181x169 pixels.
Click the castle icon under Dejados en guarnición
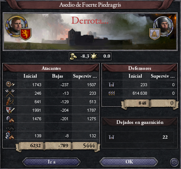(111, 137)
